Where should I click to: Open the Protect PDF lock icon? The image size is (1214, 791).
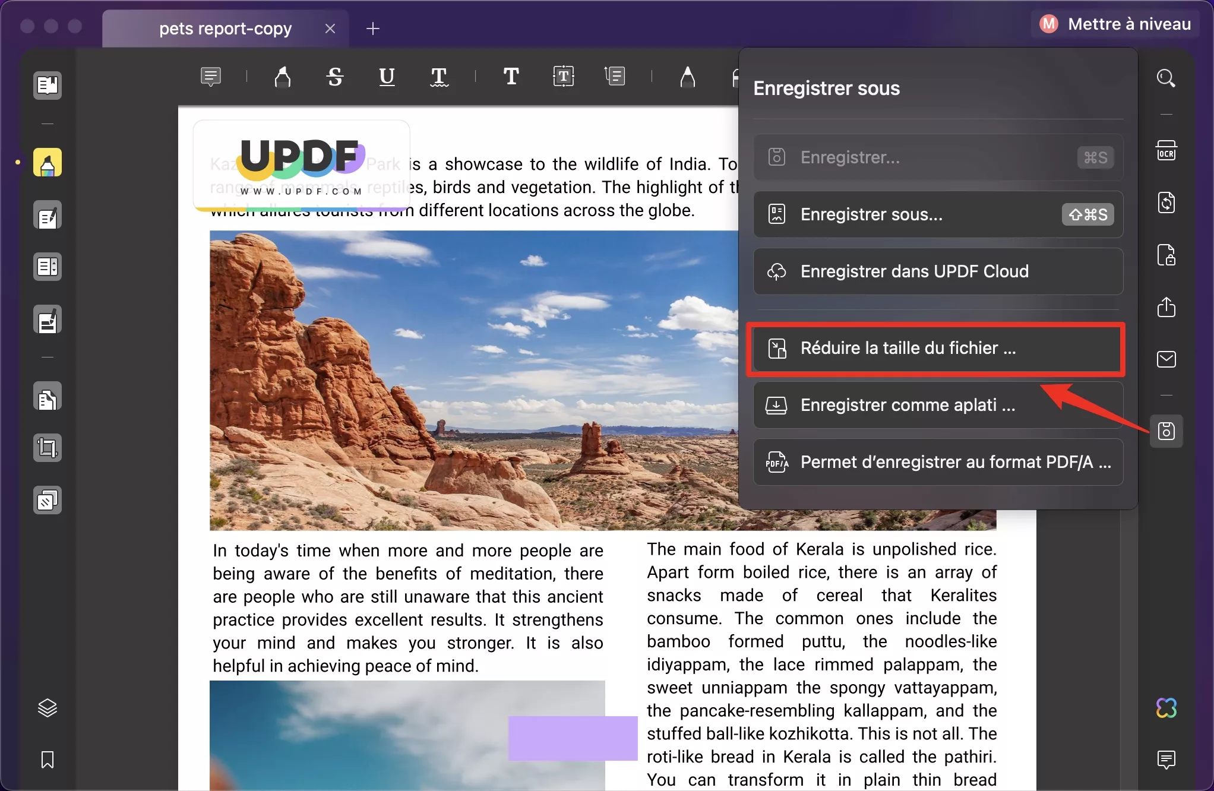[x=1166, y=255]
